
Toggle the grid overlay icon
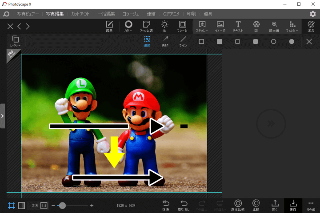[12, 205]
